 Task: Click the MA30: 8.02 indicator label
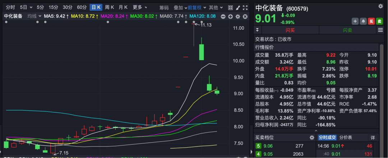(x=144, y=16)
